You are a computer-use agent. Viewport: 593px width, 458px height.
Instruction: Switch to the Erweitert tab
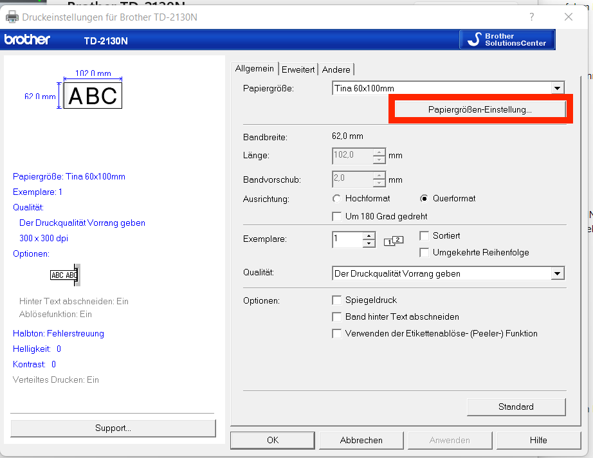coord(298,69)
